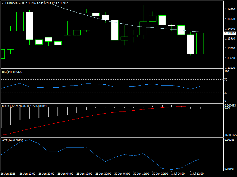The height and width of the screenshot is (177, 237).
Task: Click the triangle arrow beside EURUSD.fx,H4
Action: click(3, 3)
